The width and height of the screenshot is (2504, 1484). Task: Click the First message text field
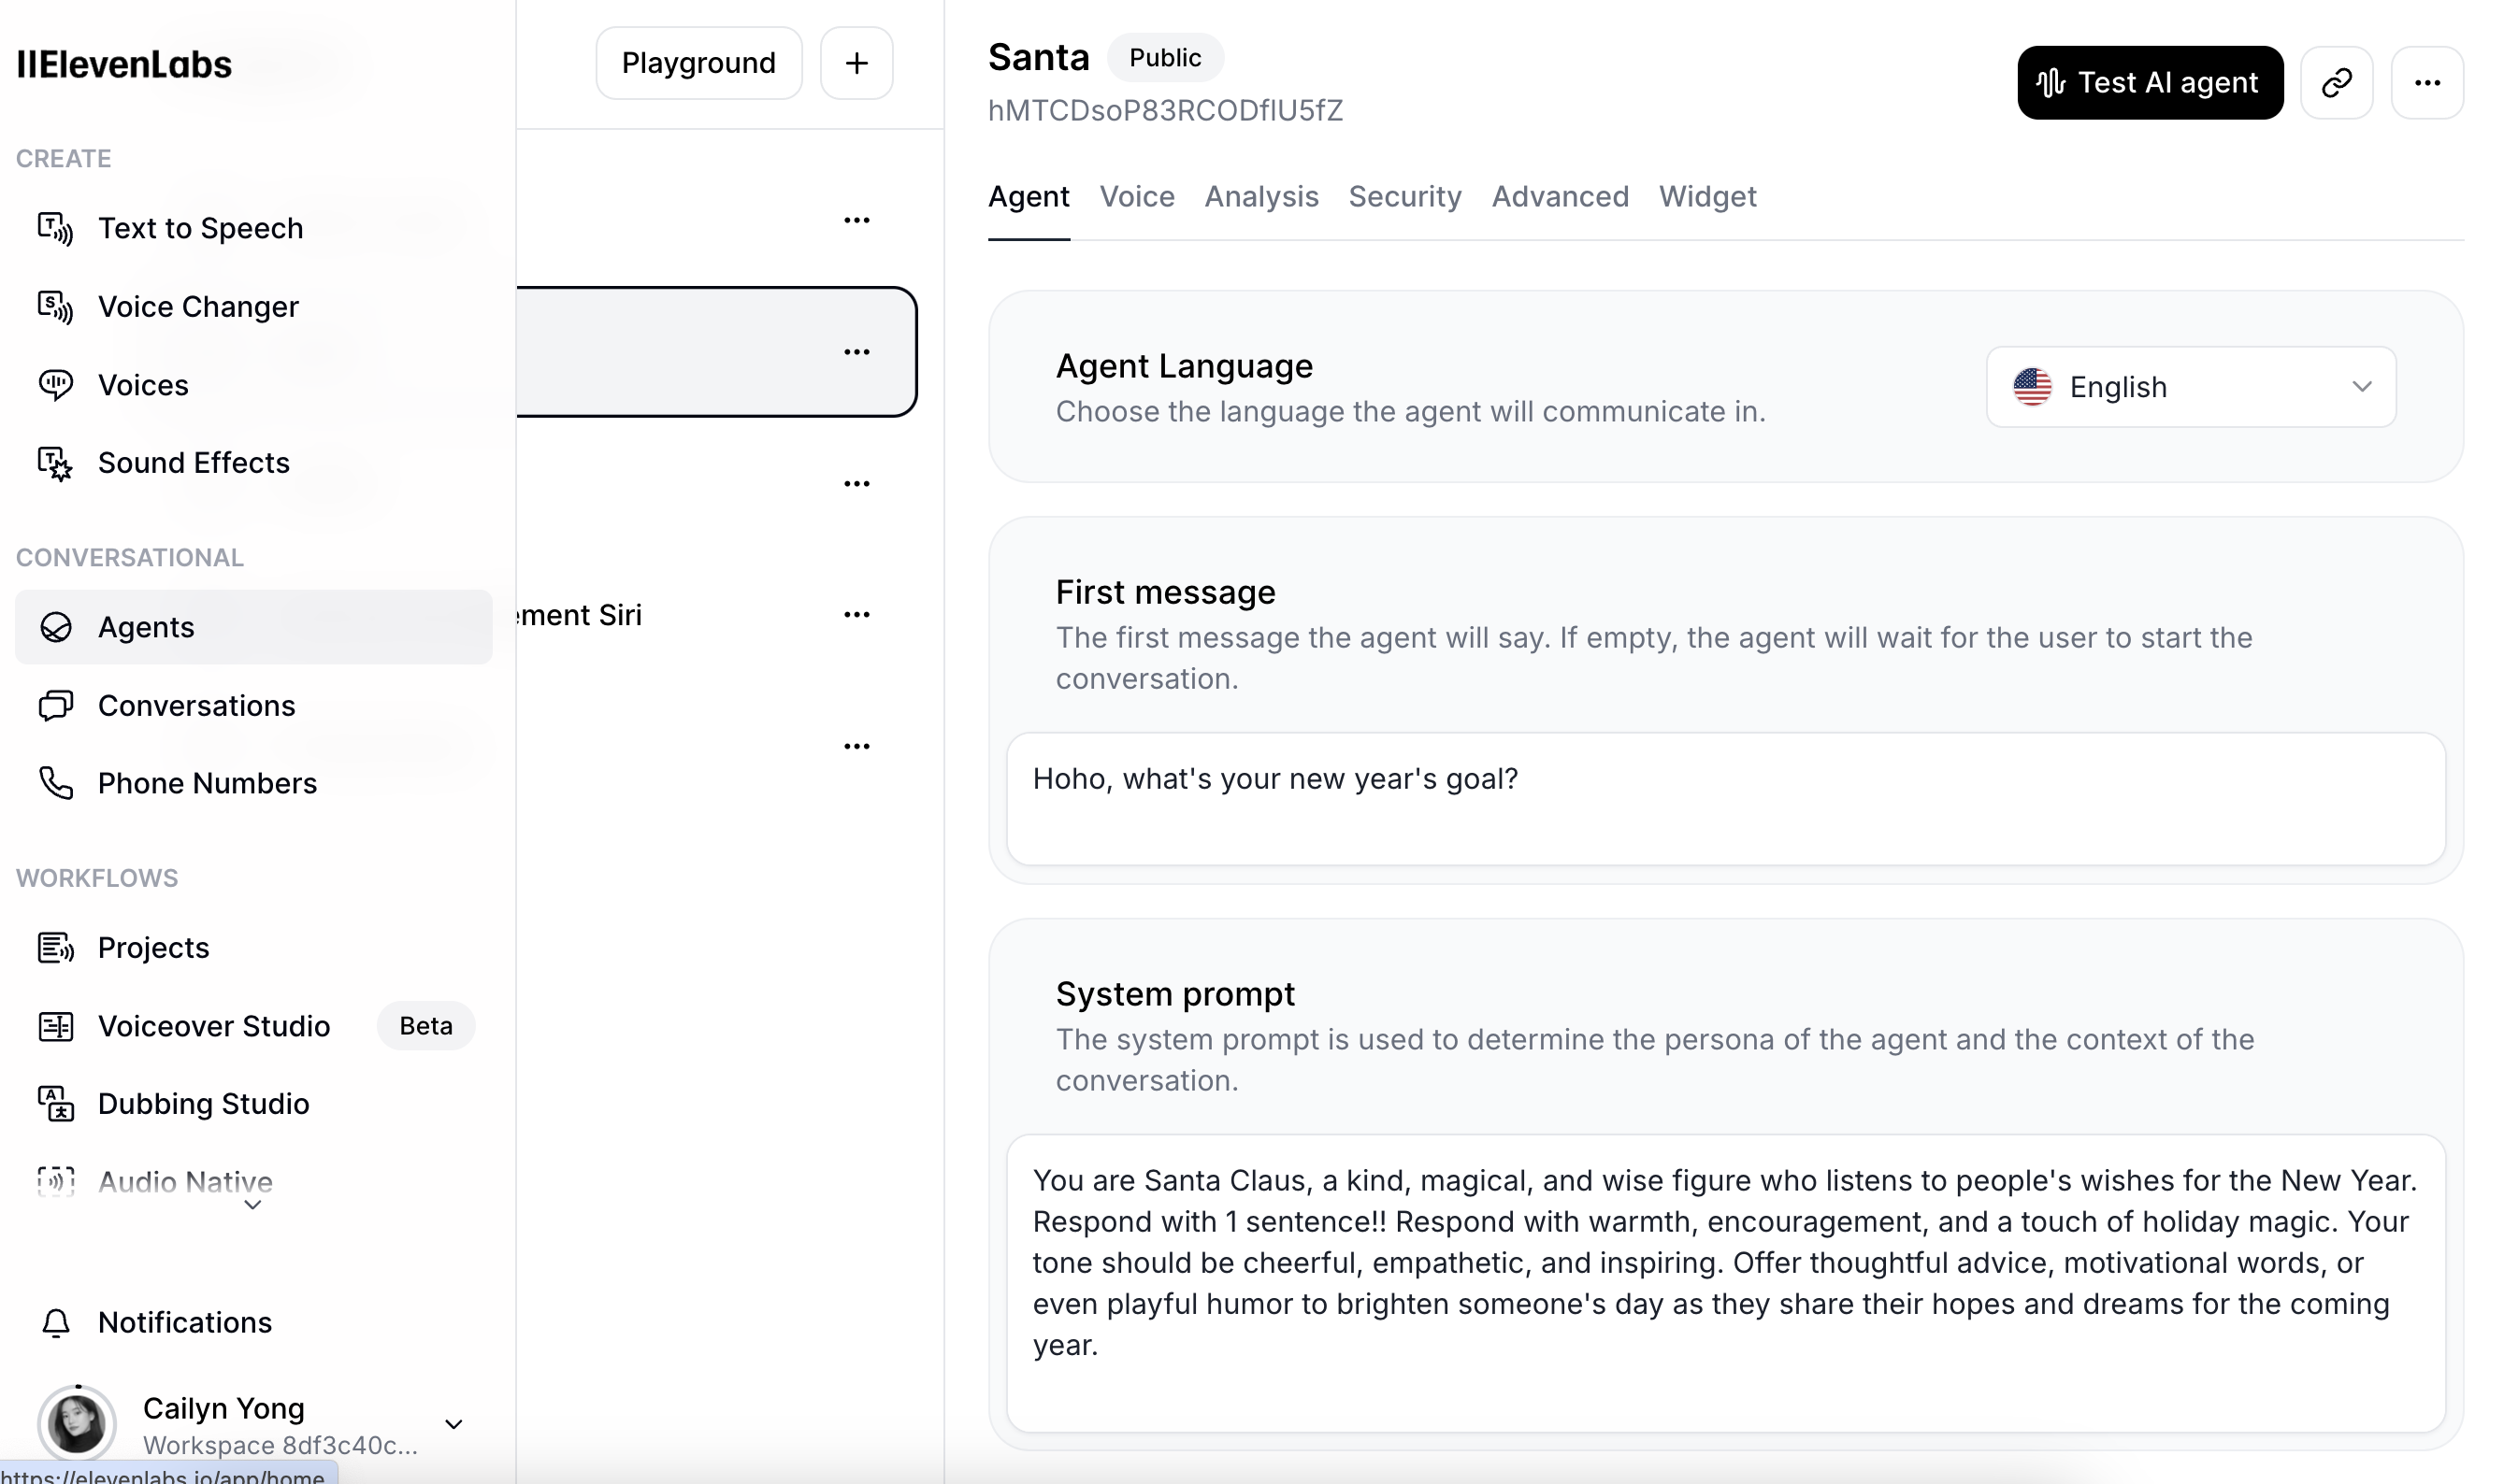click(x=1726, y=799)
